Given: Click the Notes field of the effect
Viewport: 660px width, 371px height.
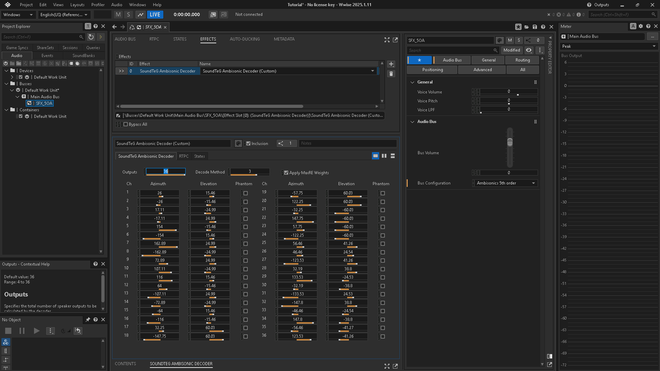Looking at the screenshot, I should [x=348, y=144].
